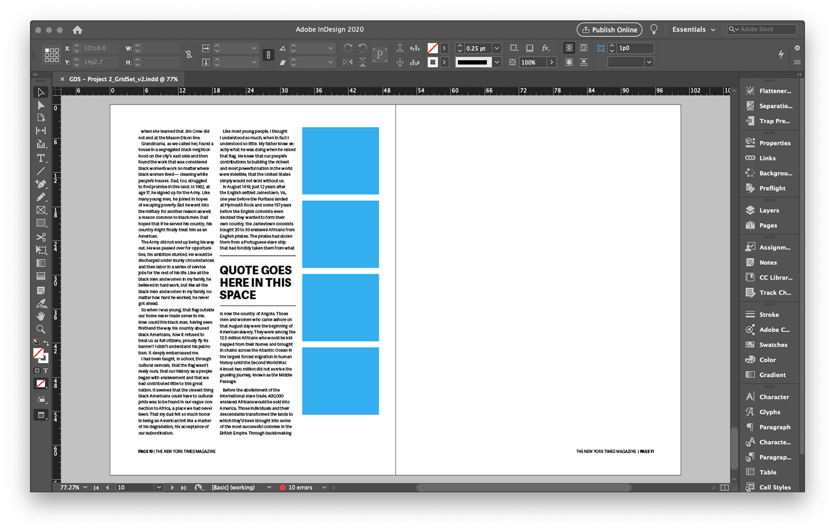Go to the next page arrow

tap(172, 487)
